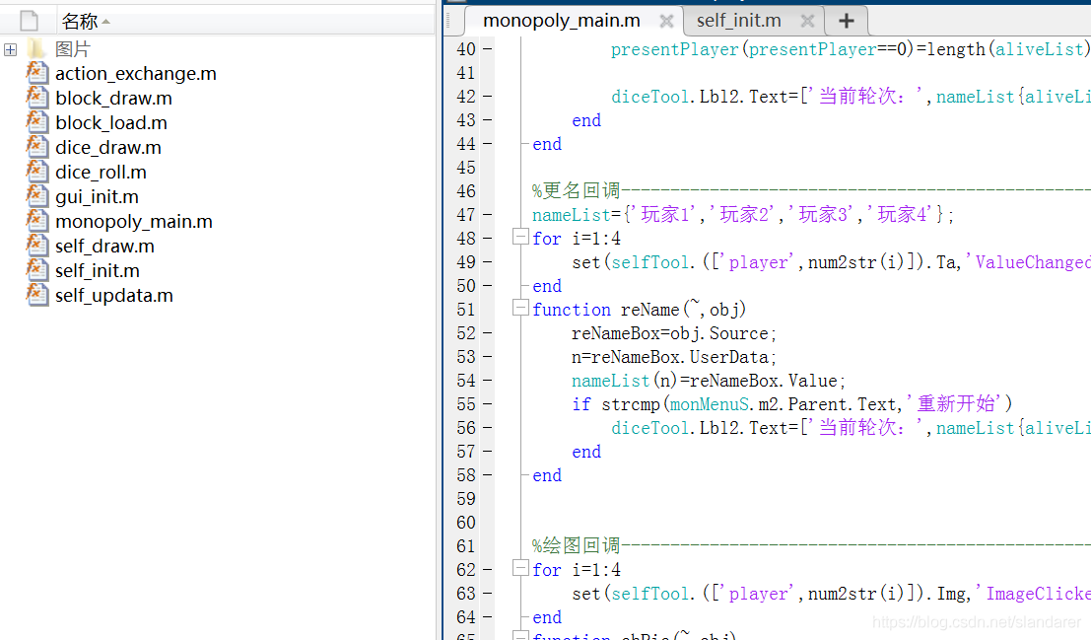Collapse the for loop at line 62
The height and width of the screenshot is (640, 1091).
519,568
